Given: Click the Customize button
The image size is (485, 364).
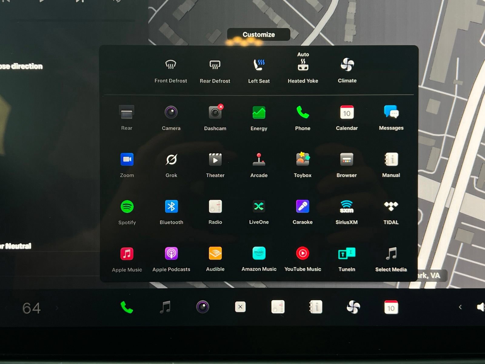Looking at the screenshot, I should coord(259,35).
